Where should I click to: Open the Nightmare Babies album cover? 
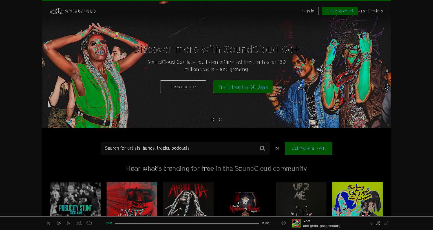point(245,199)
